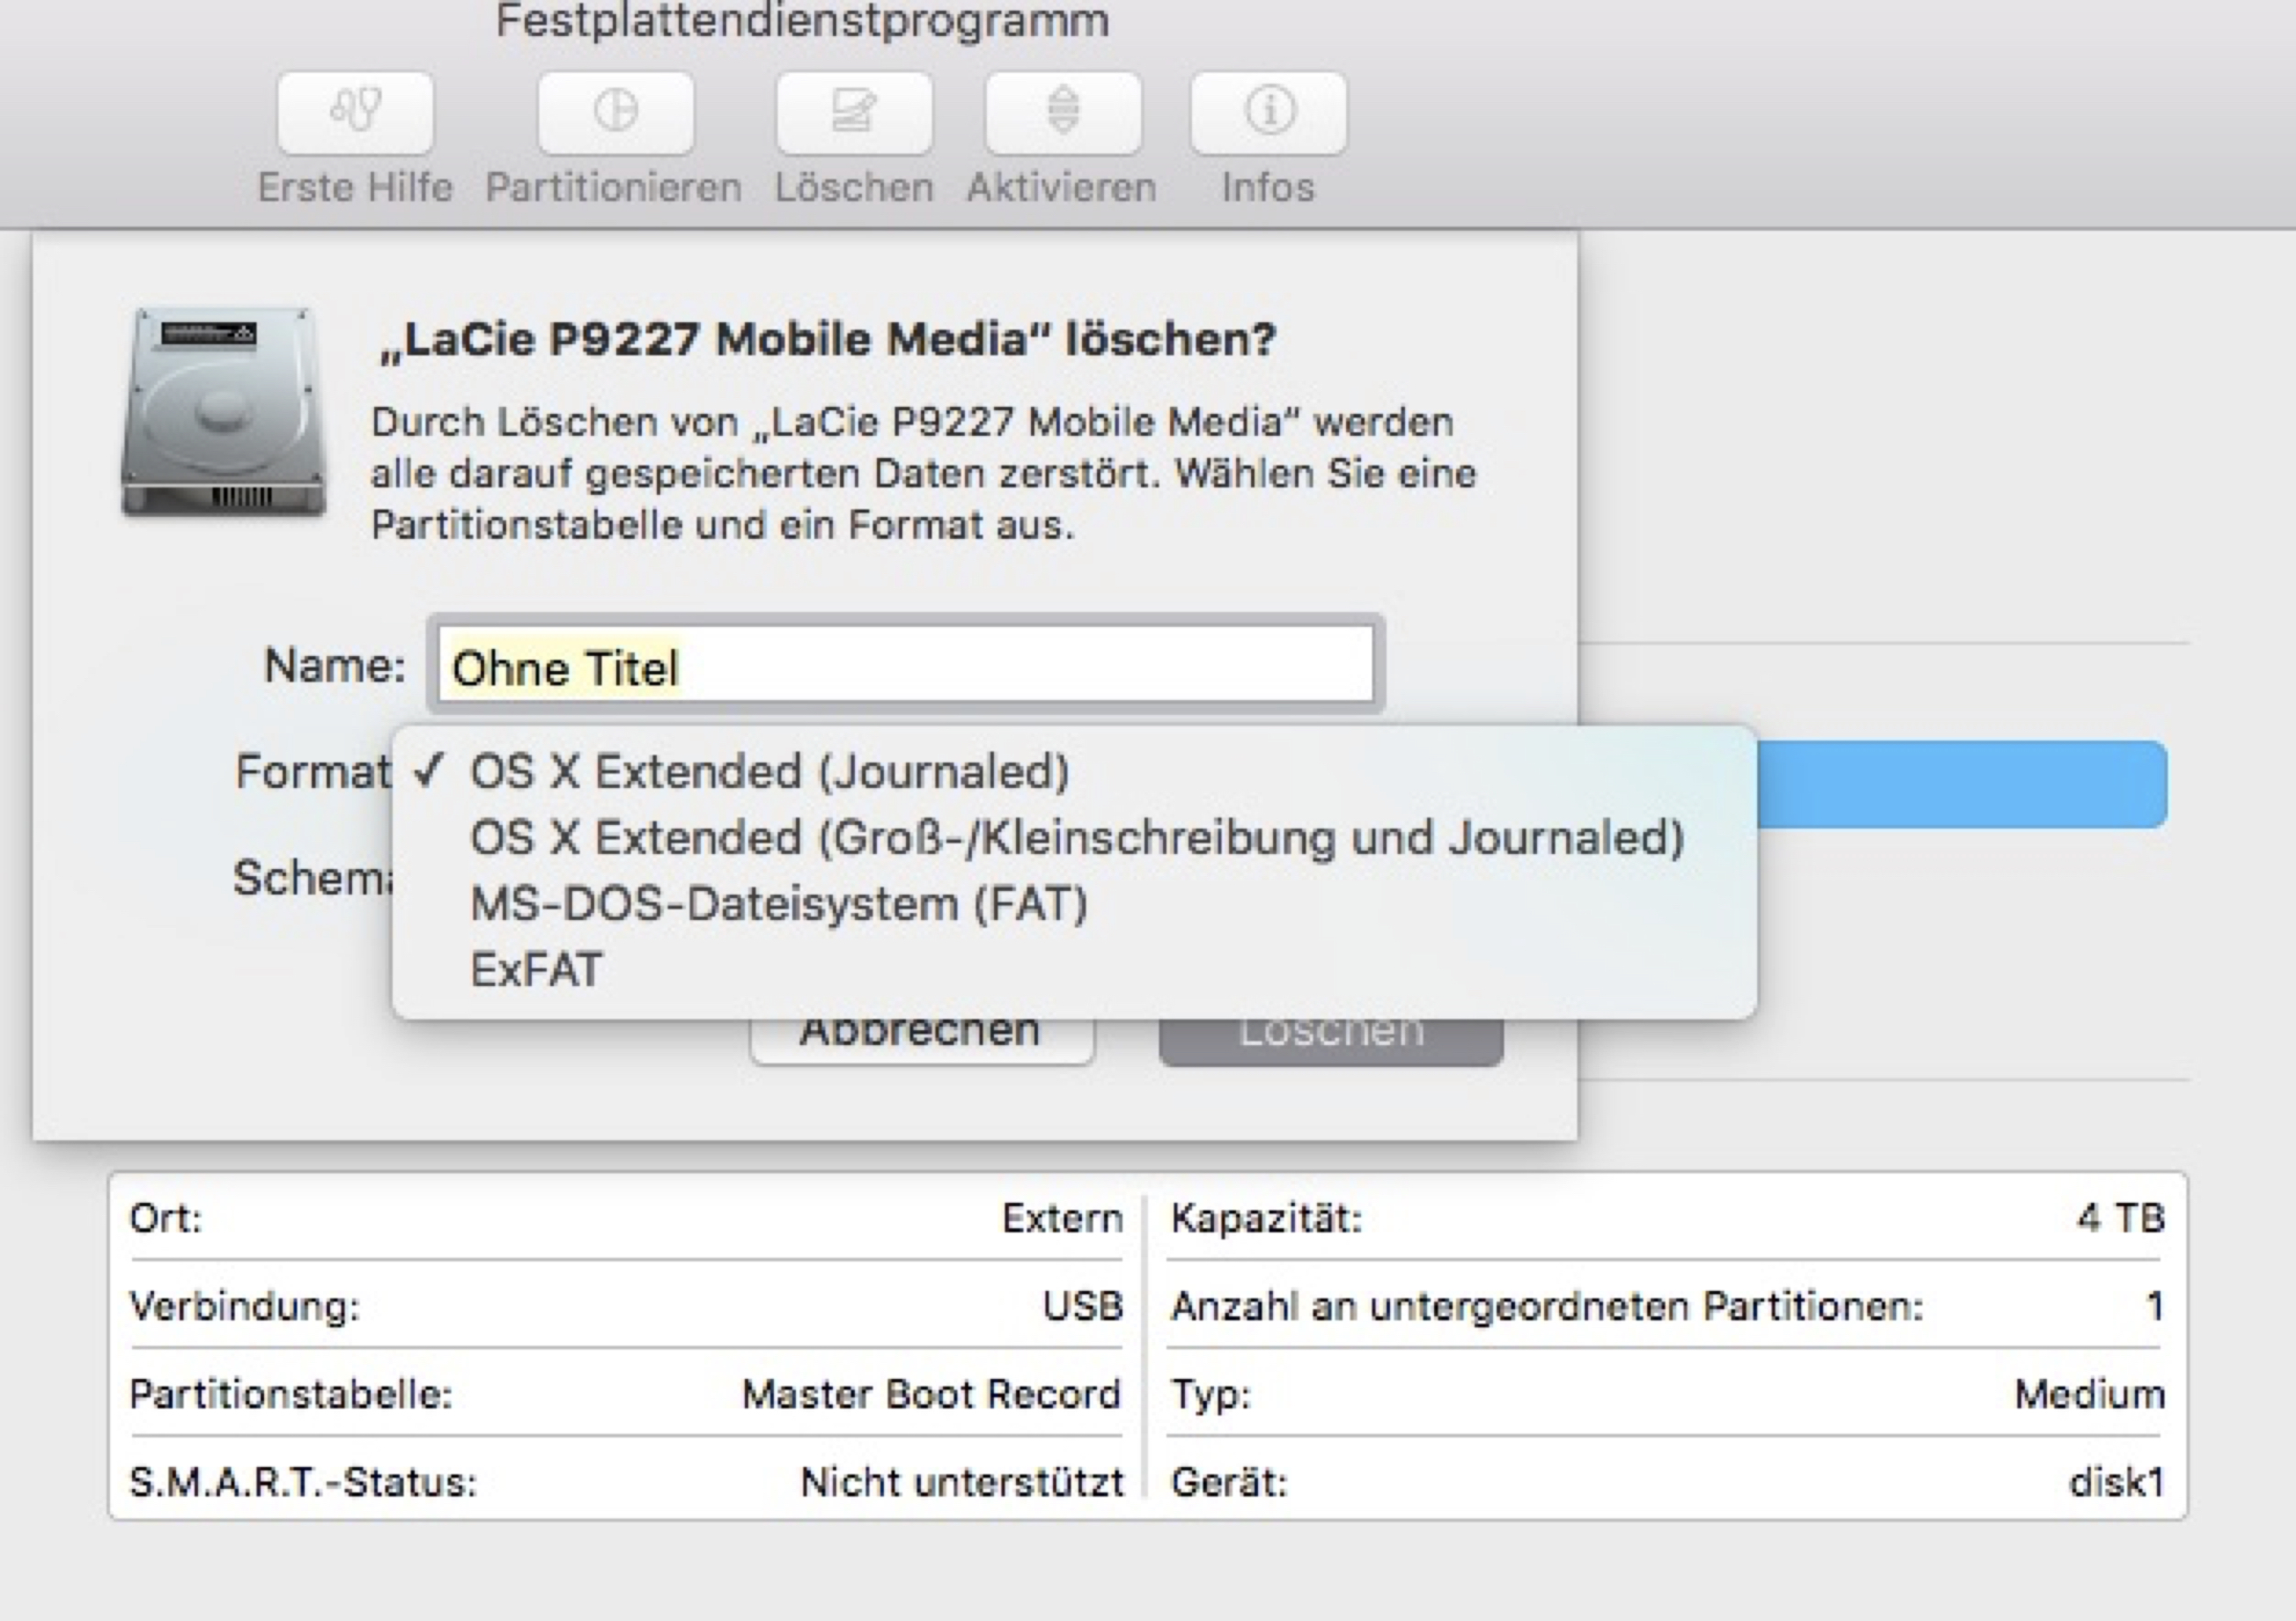2296x1621 pixels.
Task: Click the Abbrechen button in the dialog
Action: coord(921,1040)
